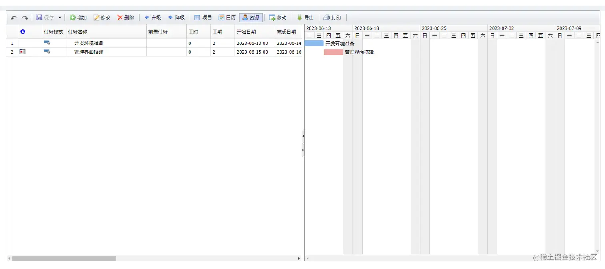Click 升级 to outdent the task
This screenshot has height=269, width=605.
[152, 18]
